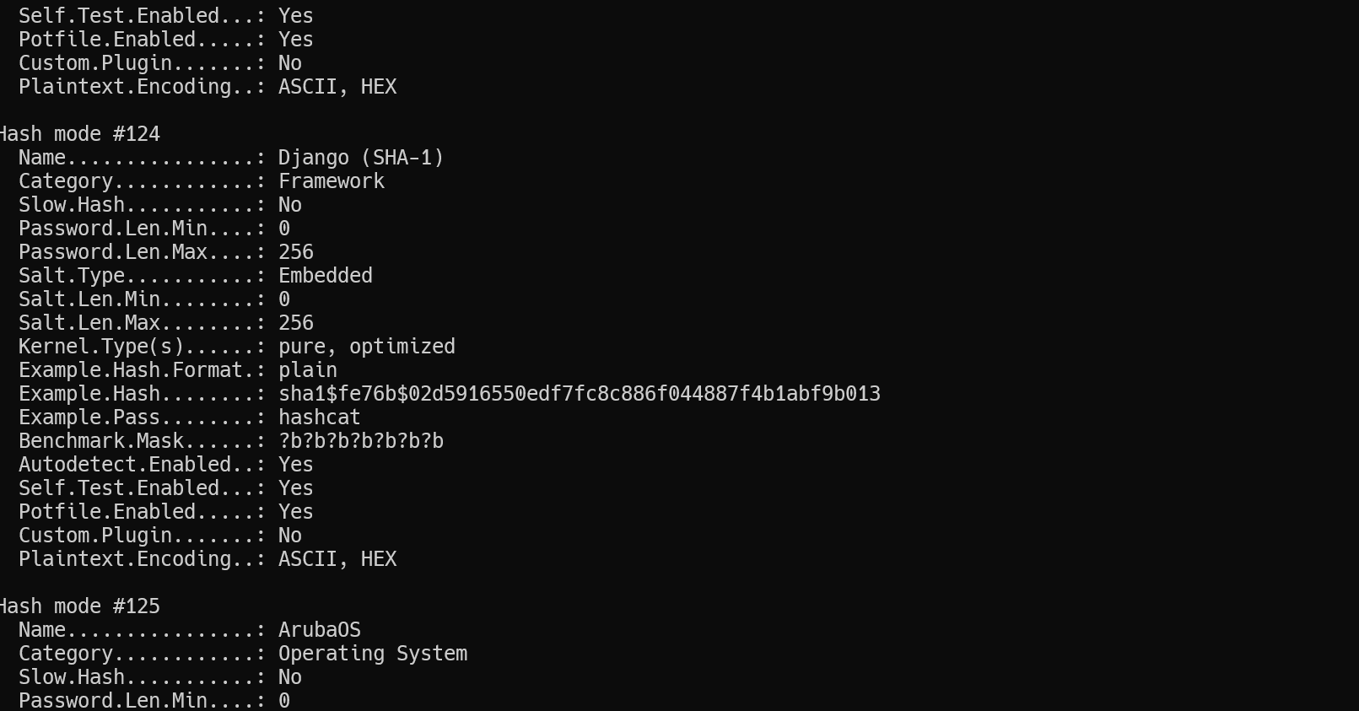Click the Slow.Hash No value under ArubaOS
Viewport: 1359px width, 711px height.
pos(290,677)
